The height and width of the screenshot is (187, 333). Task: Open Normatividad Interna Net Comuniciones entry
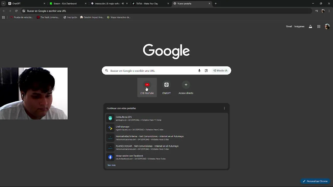pyautogui.click(x=166, y=138)
